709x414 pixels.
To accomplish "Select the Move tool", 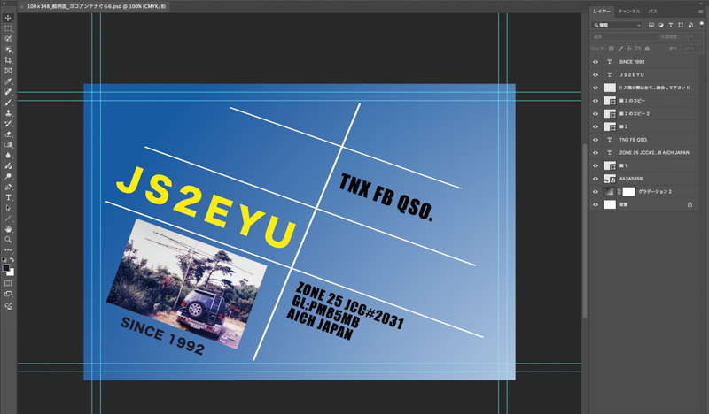I will (8, 18).
